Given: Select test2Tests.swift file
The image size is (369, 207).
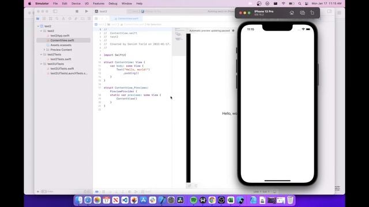Looking at the screenshot, I should click(61, 59).
